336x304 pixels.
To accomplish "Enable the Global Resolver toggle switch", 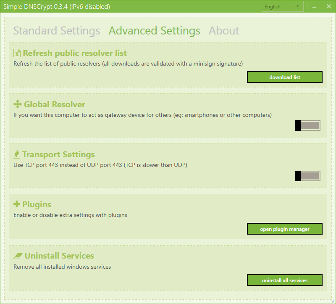I will coord(308,125).
